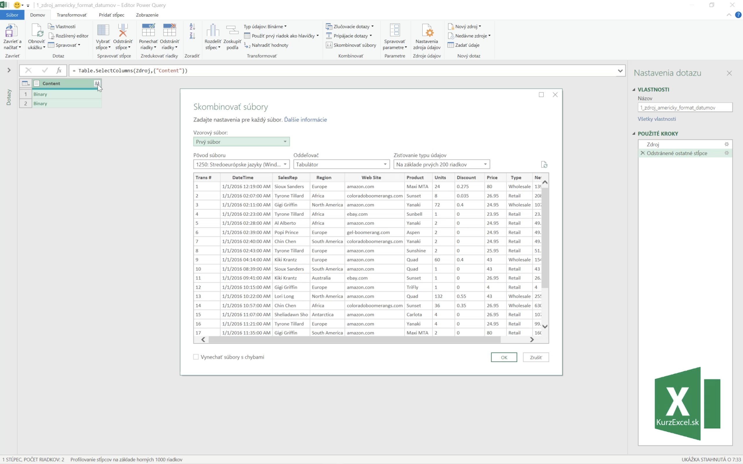Open help question mark icon
Image resolution: width=743 pixels, height=464 pixels.
[738, 15]
